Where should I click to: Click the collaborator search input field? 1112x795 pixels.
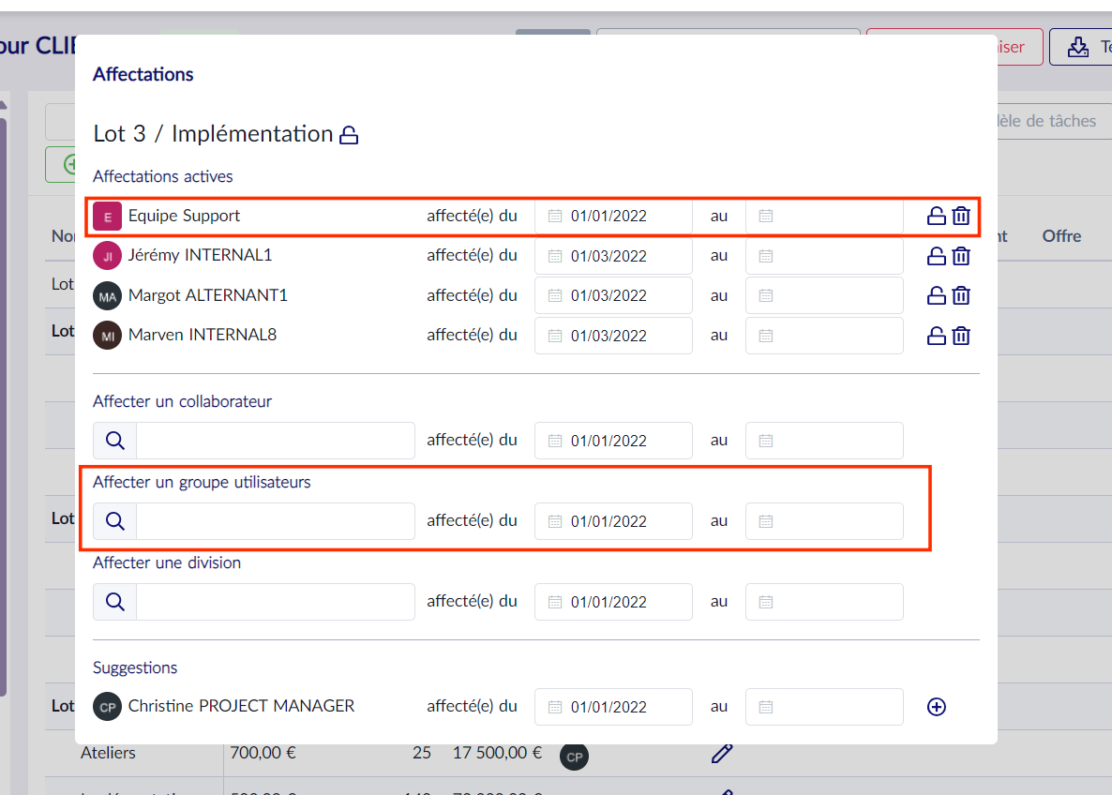pyautogui.click(x=275, y=441)
